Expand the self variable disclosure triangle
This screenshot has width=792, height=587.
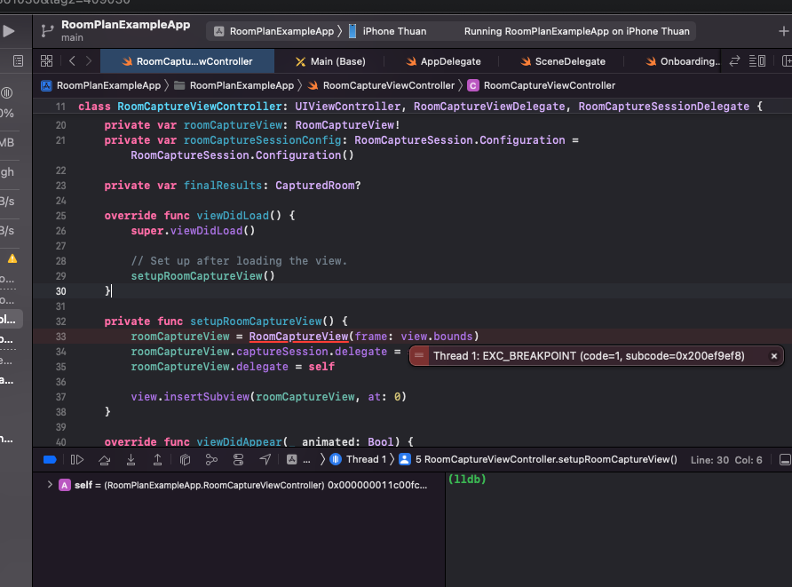[50, 485]
